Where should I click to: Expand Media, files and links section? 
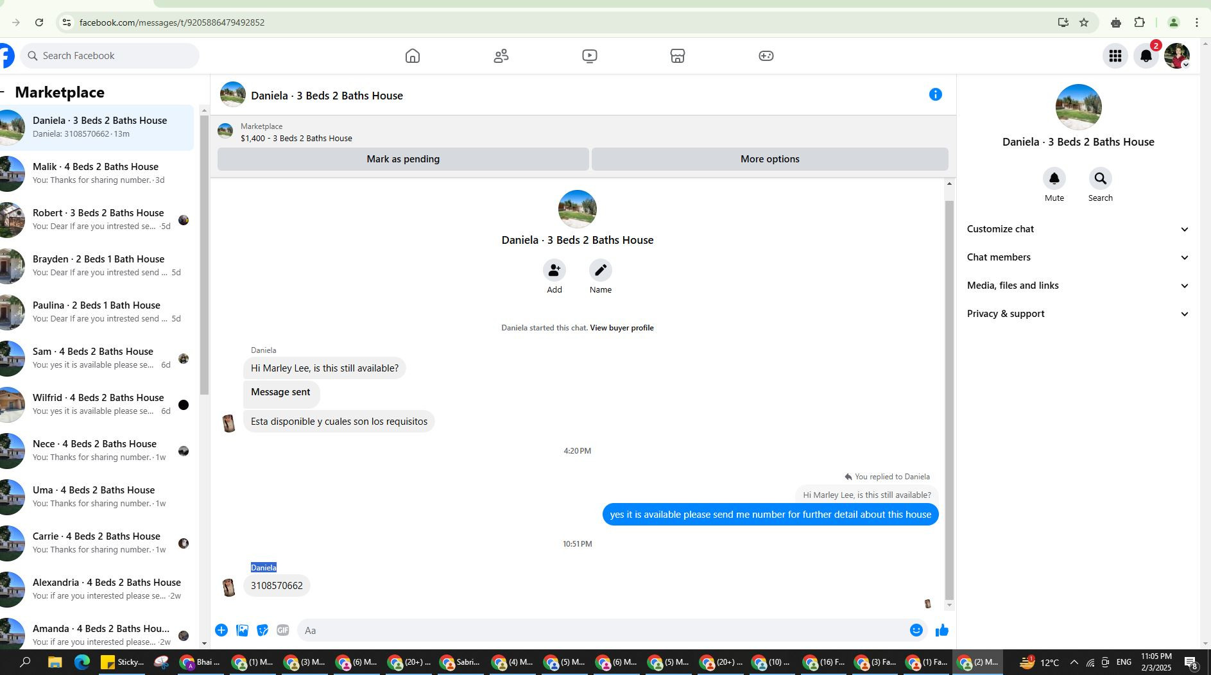point(1078,286)
